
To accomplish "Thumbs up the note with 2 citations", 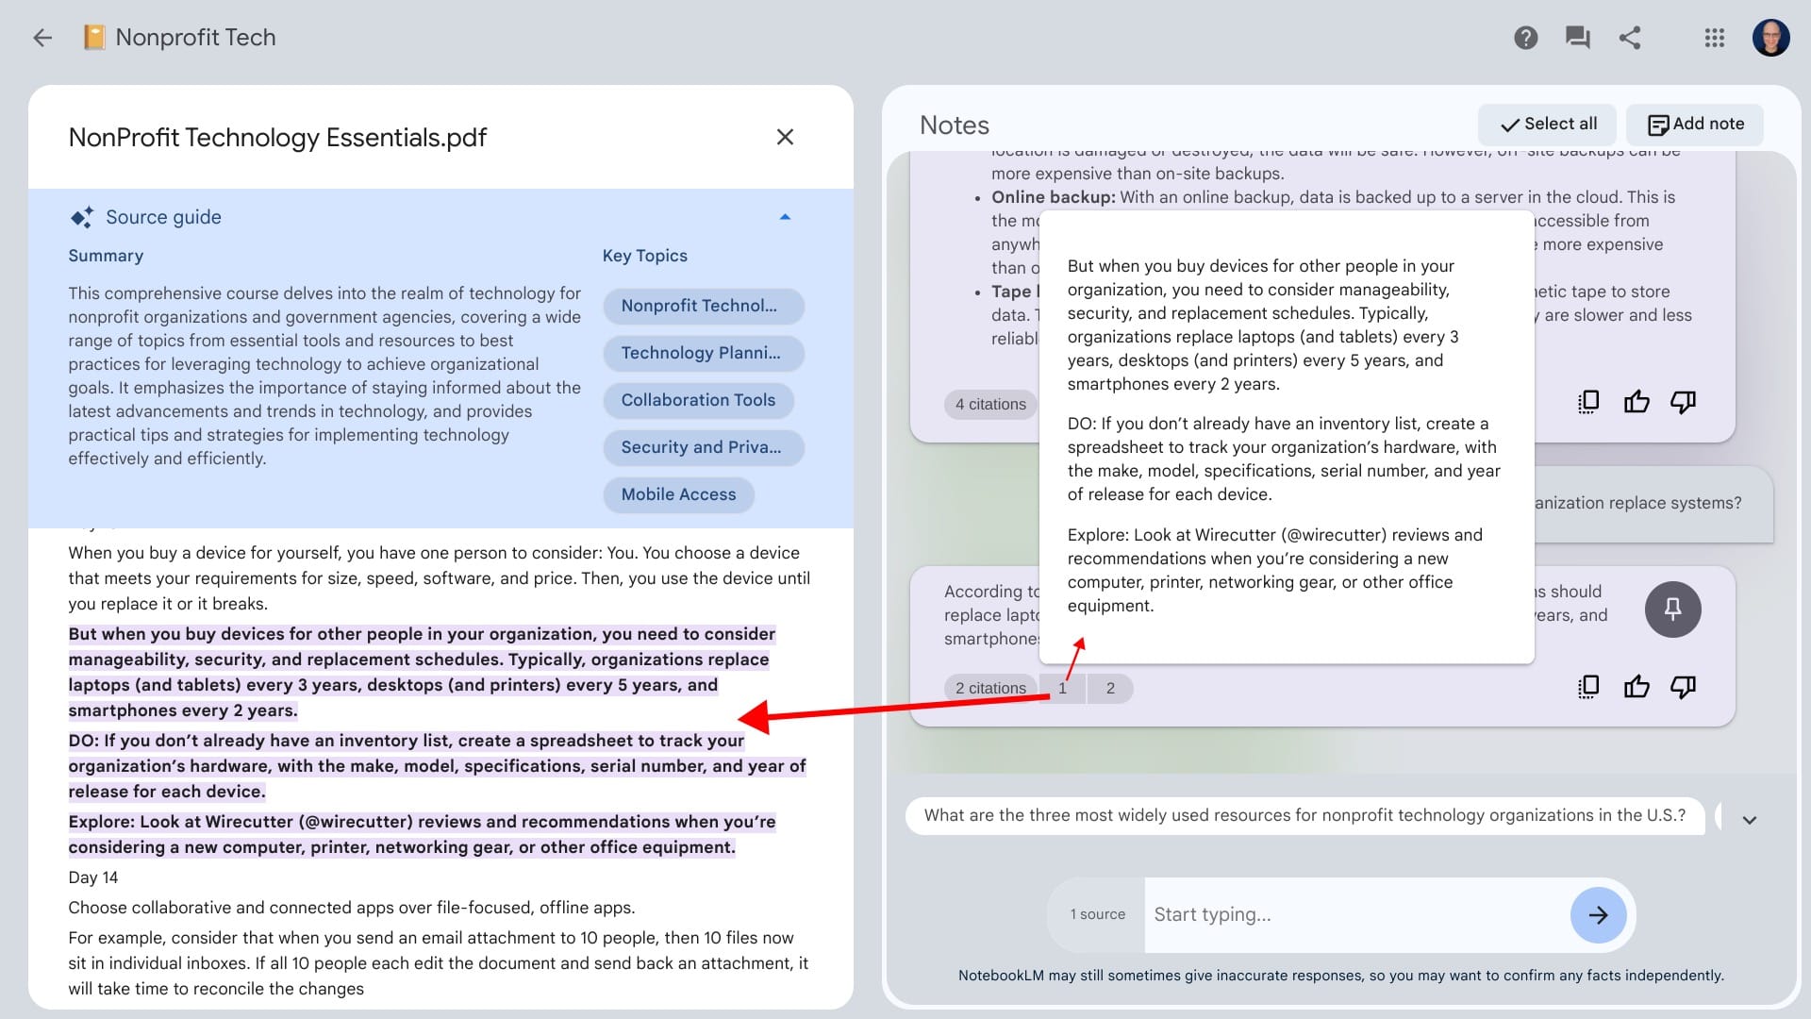I will pyautogui.click(x=1637, y=687).
